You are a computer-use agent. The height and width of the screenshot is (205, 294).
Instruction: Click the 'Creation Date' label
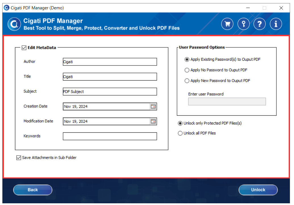click(36, 106)
